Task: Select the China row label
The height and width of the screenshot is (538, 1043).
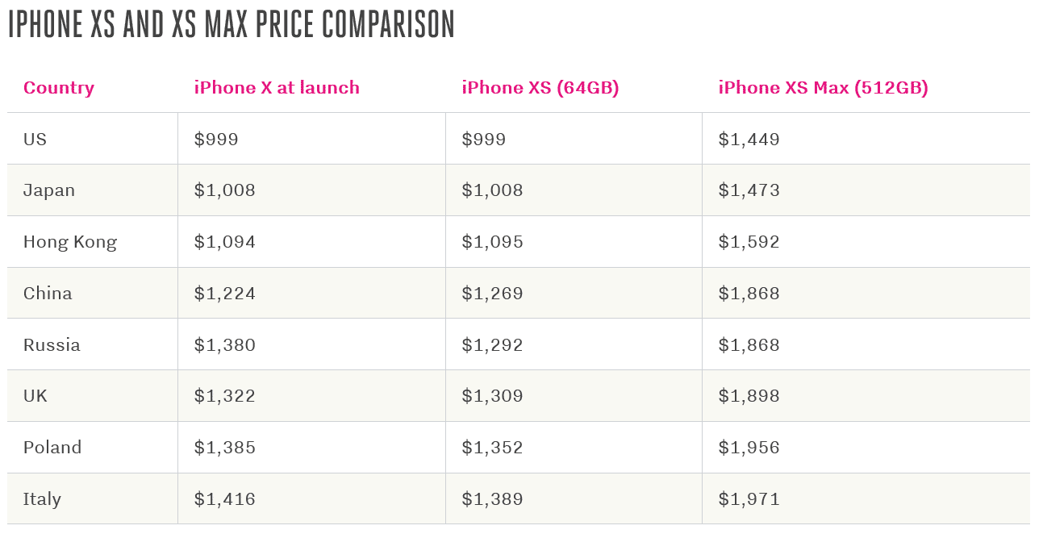Action: (x=48, y=294)
